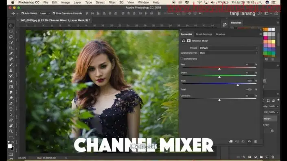The image size is (287, 161).
Task: Switch to the Brushes tab
Action: [x=220, y=34]
